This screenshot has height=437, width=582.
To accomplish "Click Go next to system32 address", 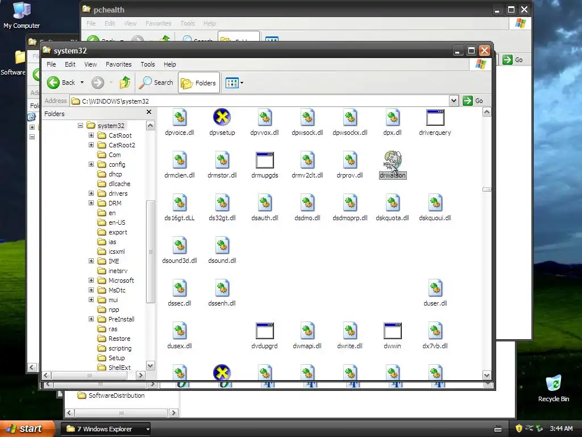I will (x=473, y=101).
